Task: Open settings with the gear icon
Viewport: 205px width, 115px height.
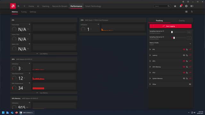Action: click(x=186, y=6)
